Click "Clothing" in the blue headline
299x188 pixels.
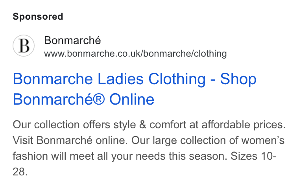pyautogui.click(x=177, y=79)
